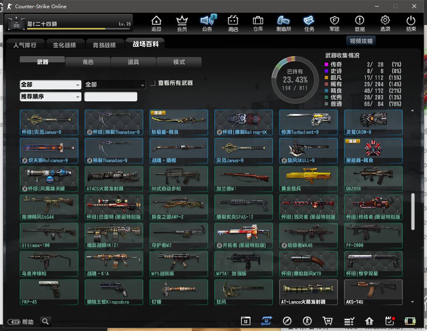The height and width of the screenshot is (331, 427).
Task: Click the checklist icon in bottom bar
Action: point(349,321)
